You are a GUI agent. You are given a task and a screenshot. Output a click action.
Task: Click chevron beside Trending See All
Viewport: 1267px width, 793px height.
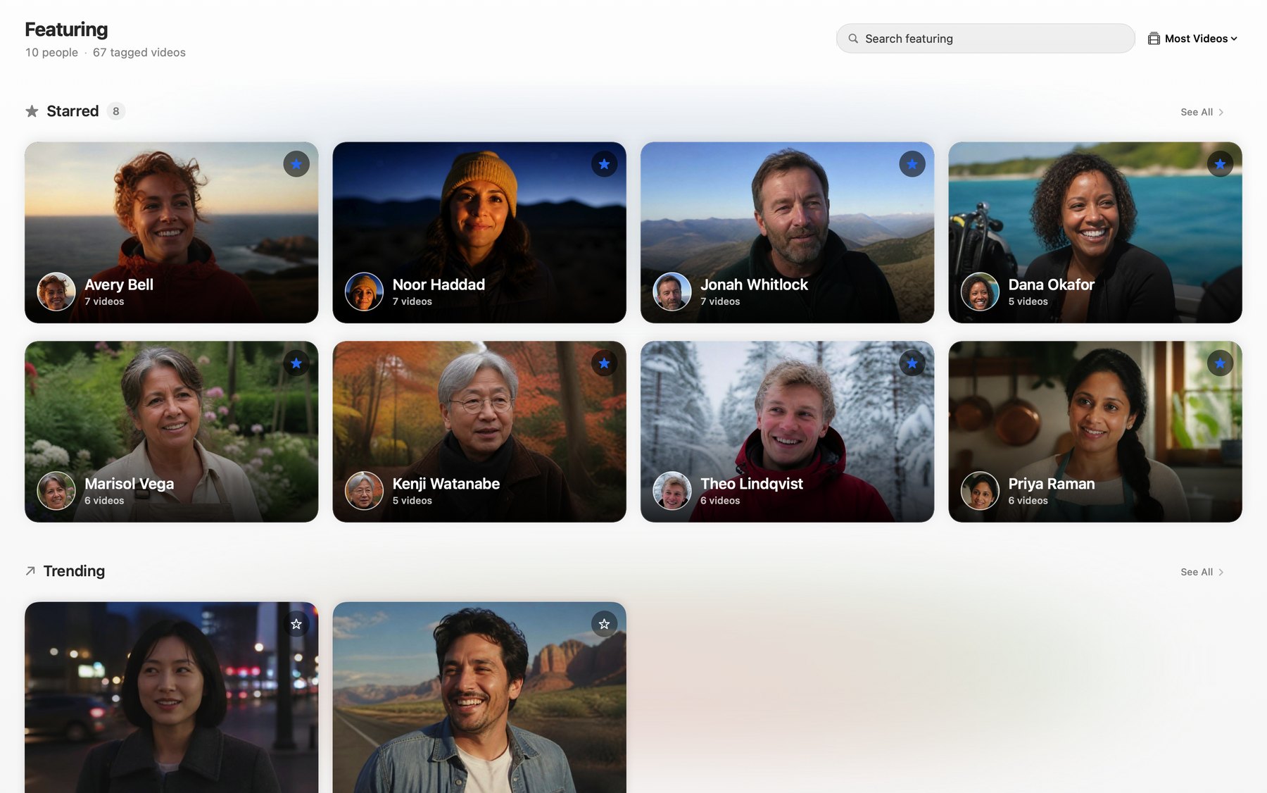tap(1221, 572)
